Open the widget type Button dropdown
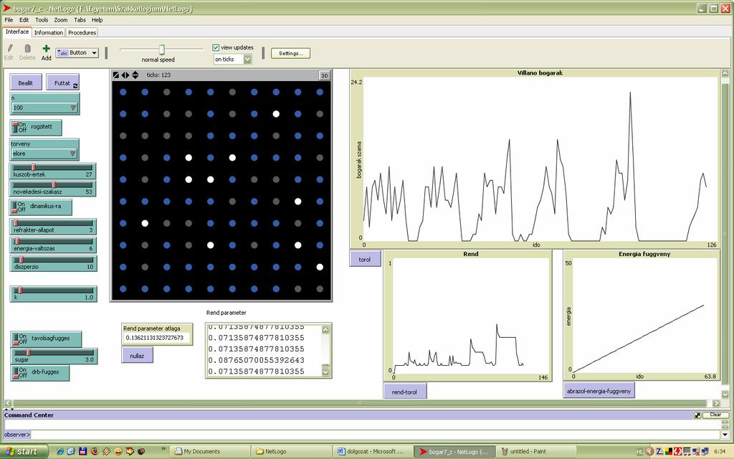This screenshot has width=734, height=459. [x=77, y=53]
